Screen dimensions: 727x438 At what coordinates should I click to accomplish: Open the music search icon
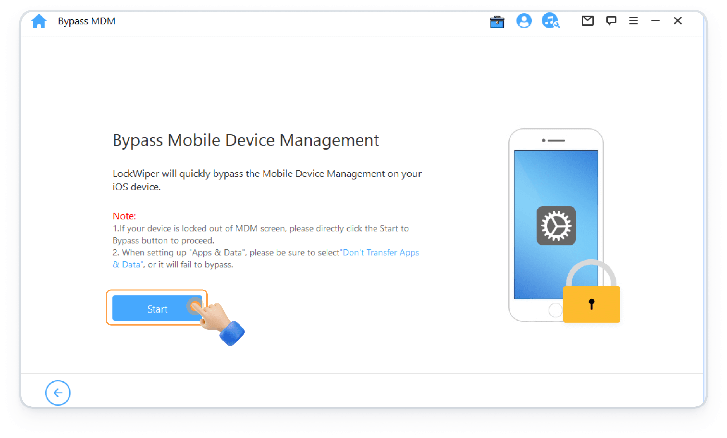pos(550,21)
